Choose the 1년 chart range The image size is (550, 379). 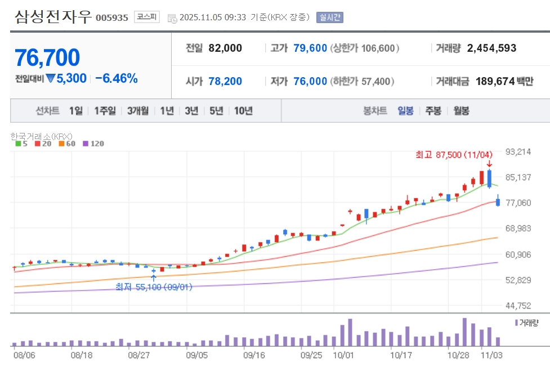pos(167,111)
